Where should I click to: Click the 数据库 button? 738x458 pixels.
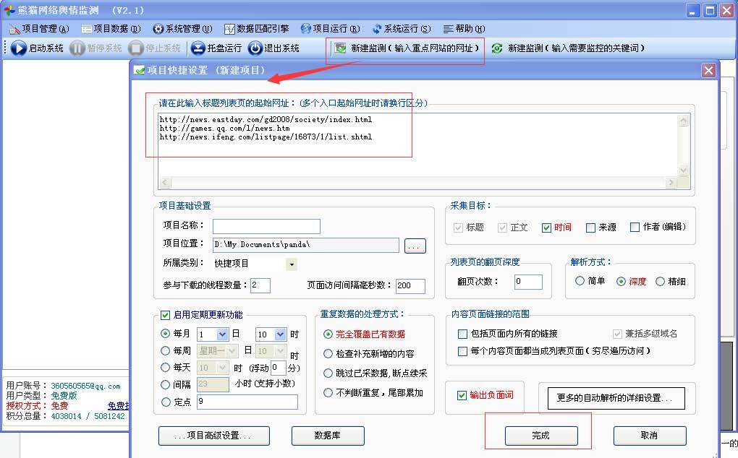pyautogui.click(x=328, y=436)
